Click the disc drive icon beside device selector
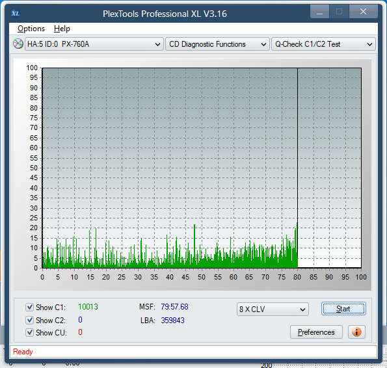387x368 pixels. click(18, 44)
